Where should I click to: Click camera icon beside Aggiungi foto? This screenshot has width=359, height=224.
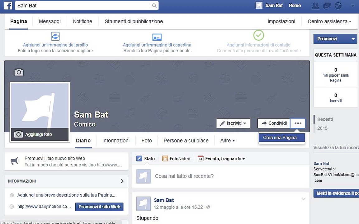[x=19, y=134]
